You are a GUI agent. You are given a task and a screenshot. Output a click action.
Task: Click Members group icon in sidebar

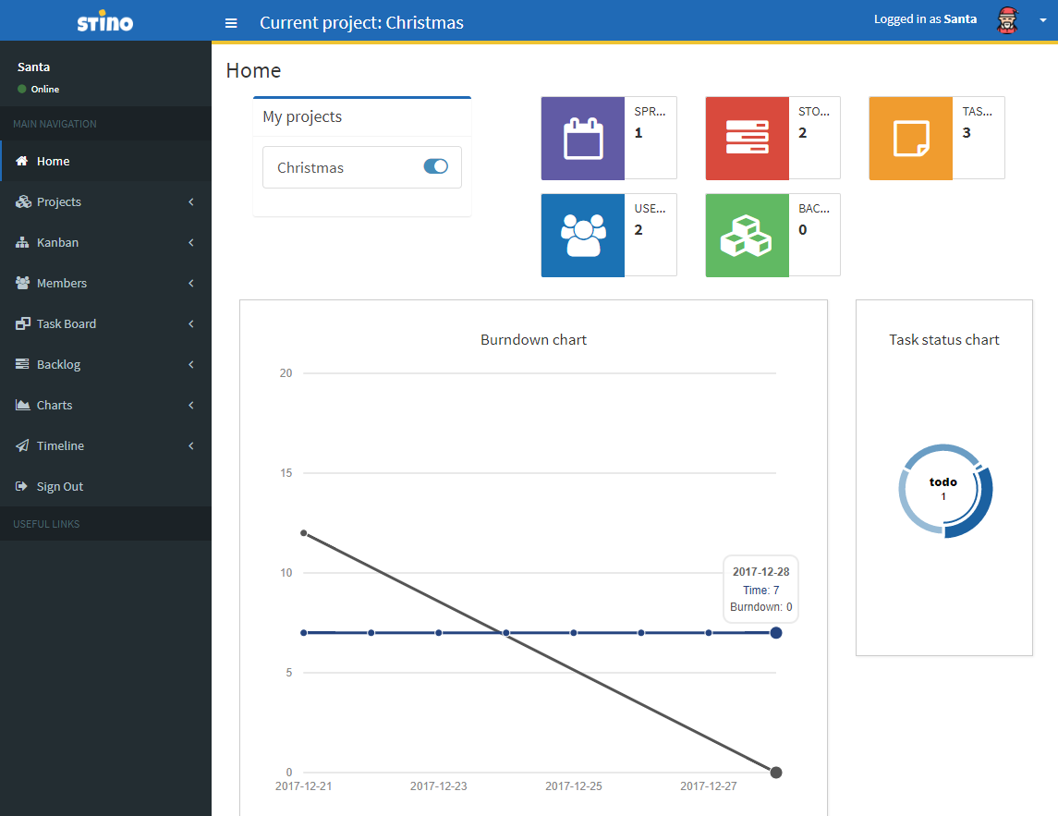22,283
